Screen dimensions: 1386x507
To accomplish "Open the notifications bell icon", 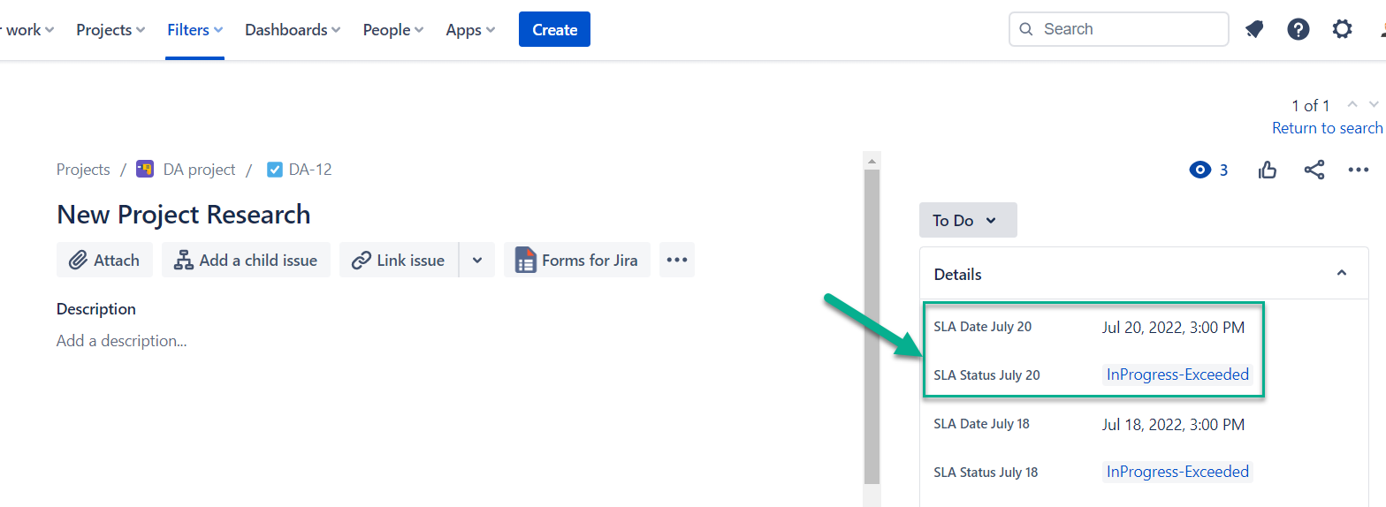I will pos(1253,29).
